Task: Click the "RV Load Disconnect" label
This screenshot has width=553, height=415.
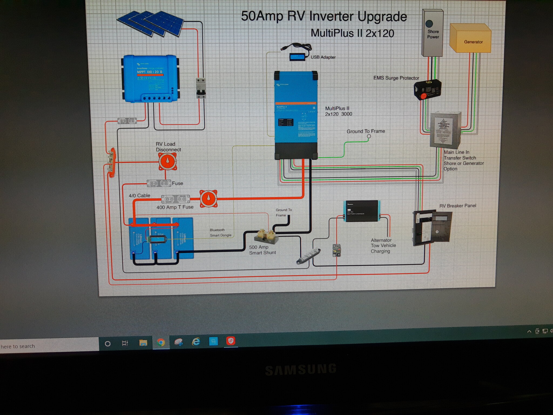Action: pos(168,147)
